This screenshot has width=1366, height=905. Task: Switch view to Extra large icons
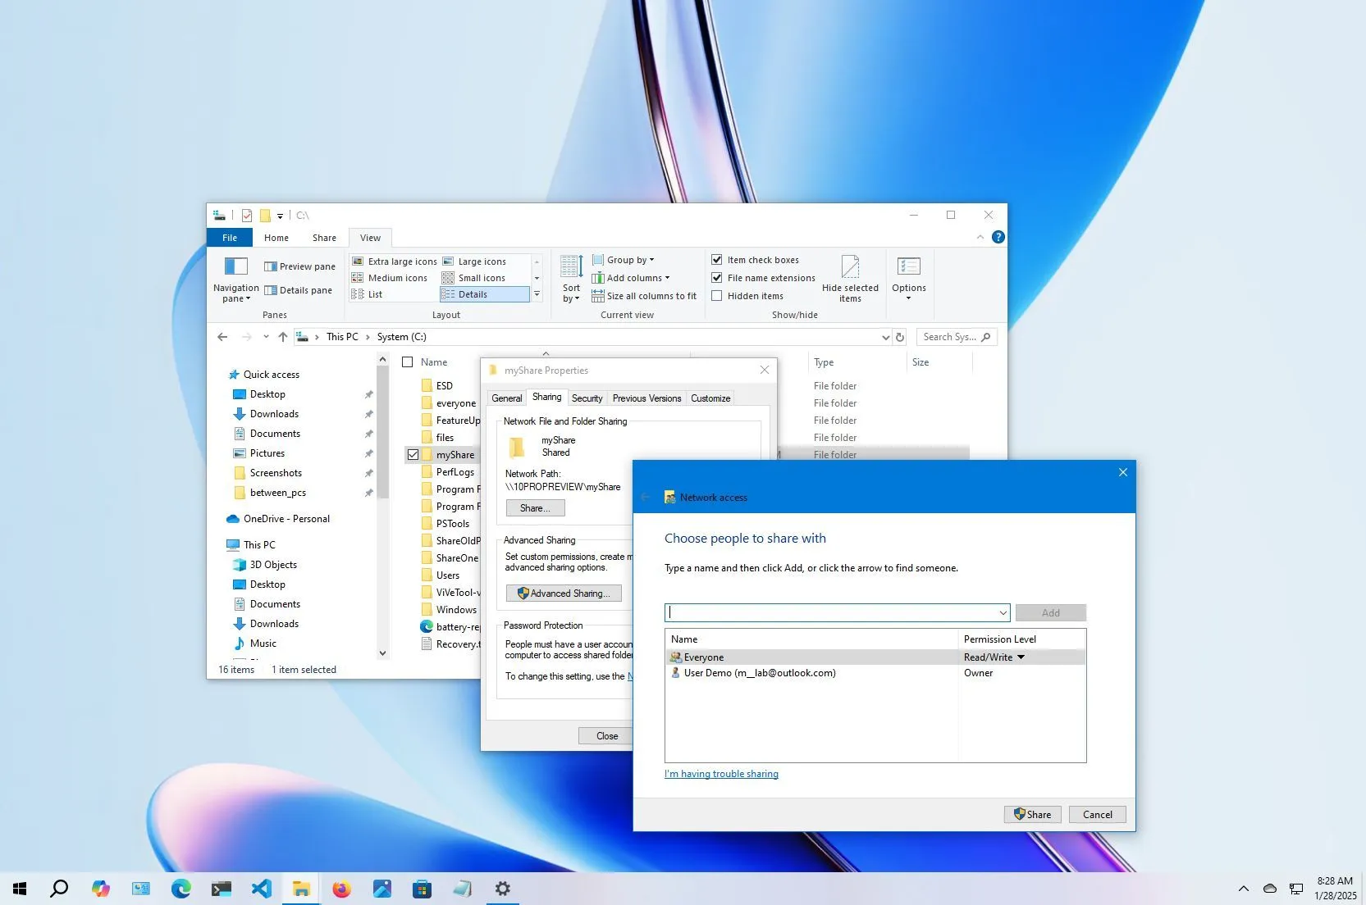395,260
